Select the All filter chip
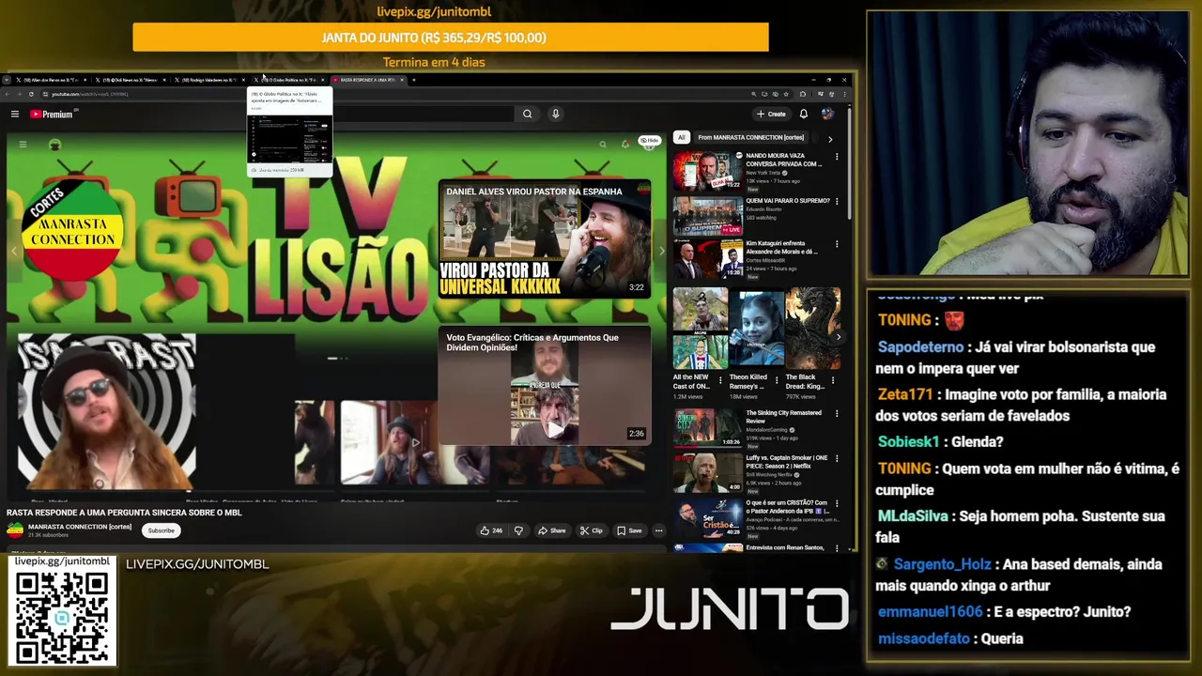 [681, 137]
